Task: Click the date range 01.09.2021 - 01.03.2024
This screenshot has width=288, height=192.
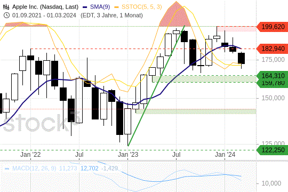Action: (x=44, y=15)
